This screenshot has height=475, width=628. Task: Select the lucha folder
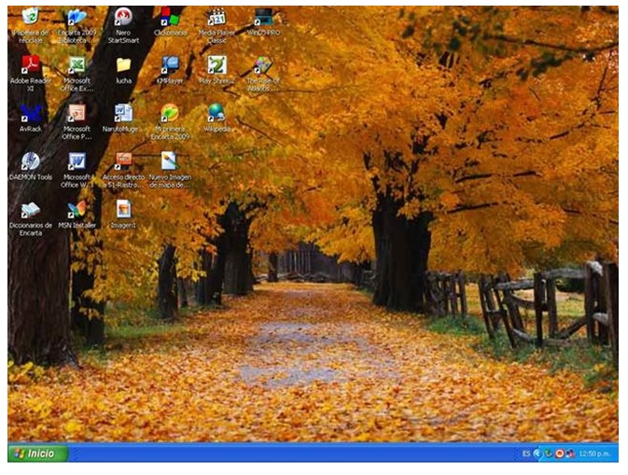(123, 65)
